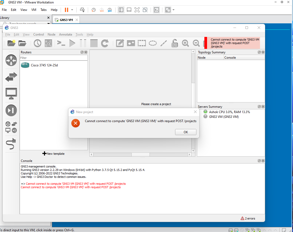
Task: Select the Add a link tool
Action: tap(11, 144)
